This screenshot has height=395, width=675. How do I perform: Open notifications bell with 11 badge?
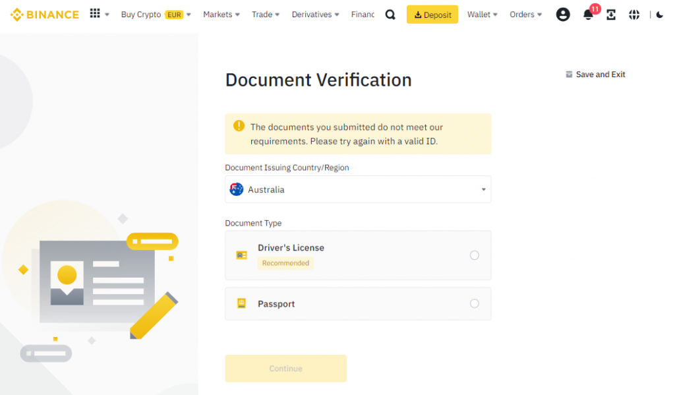(x=588, y=15)
